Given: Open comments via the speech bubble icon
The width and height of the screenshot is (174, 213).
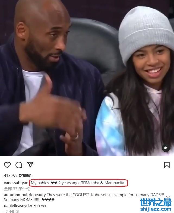Looking at the screenshot, I should coord(19,165).
